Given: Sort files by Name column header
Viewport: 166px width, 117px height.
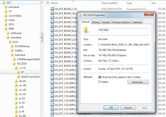Looking at the screenshot, I should [x=54, y=3].
